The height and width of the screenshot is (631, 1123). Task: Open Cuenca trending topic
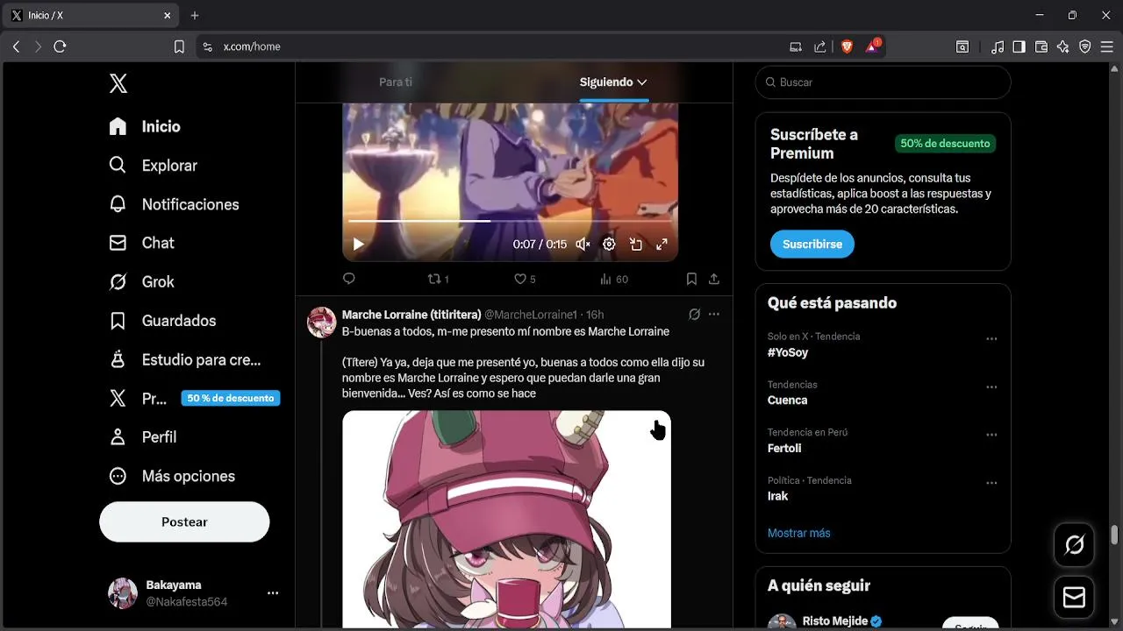pos(788,401)
